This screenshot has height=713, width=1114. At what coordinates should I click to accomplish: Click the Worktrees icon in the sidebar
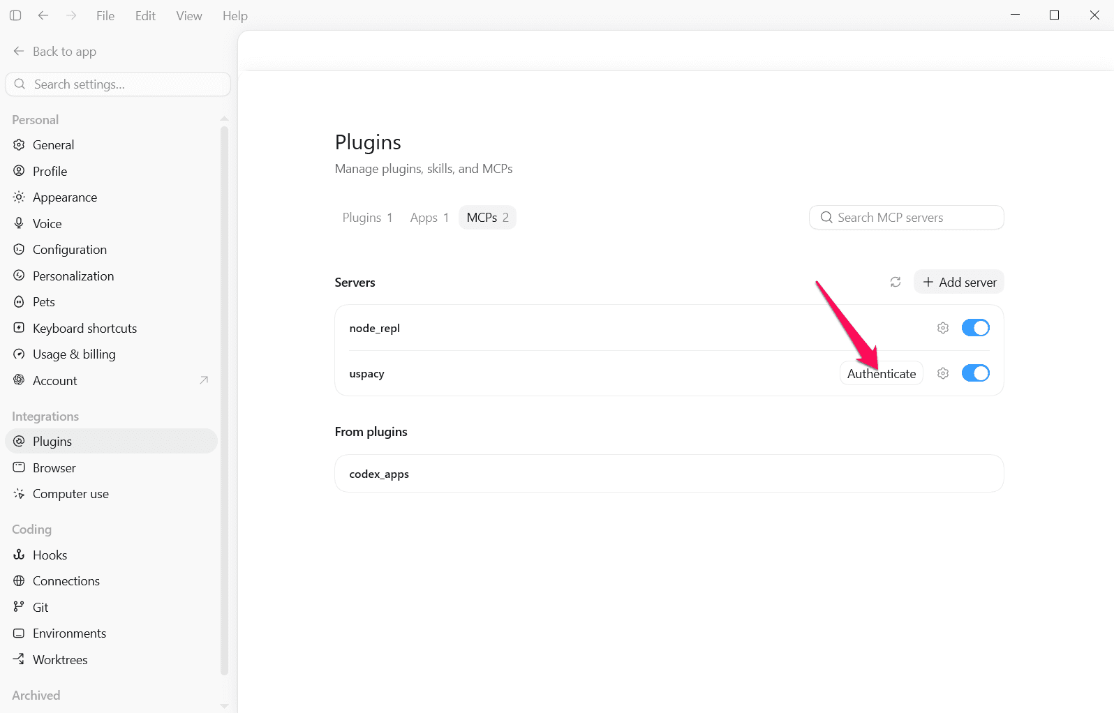[19, 659]
